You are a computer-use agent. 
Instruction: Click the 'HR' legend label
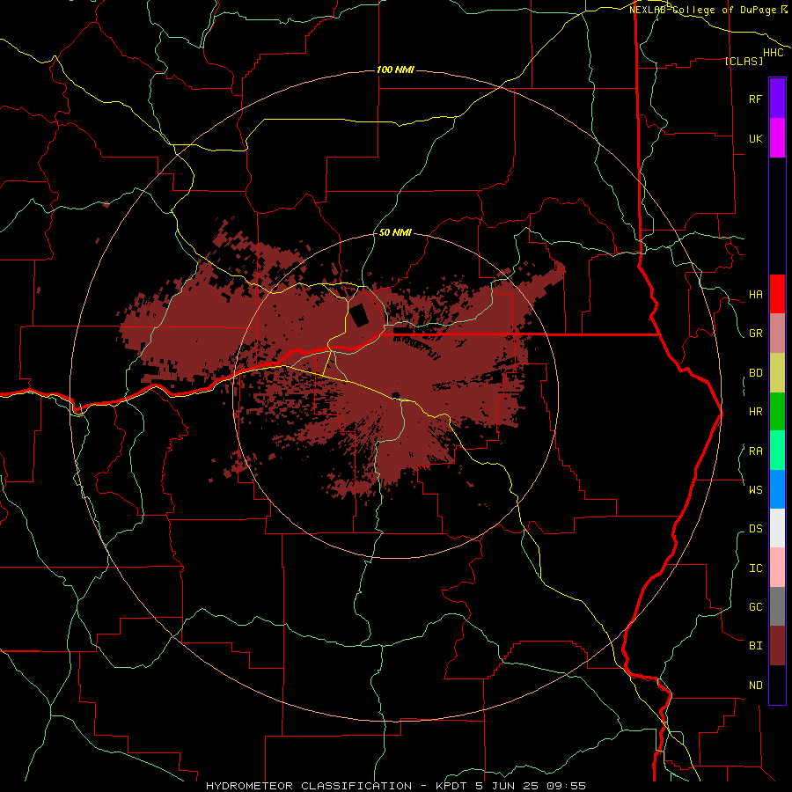click(x=755, y=412)
